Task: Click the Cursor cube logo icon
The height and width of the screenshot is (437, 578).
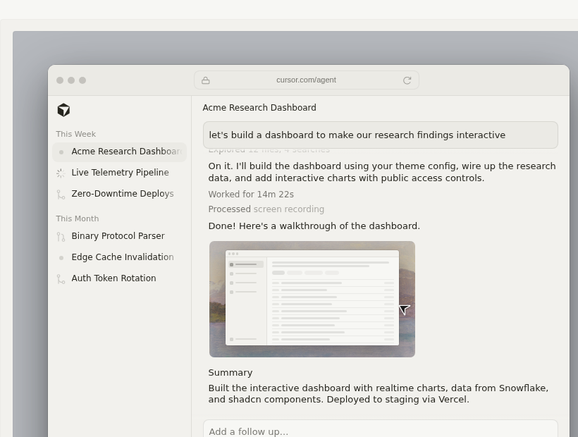Action: point(63,110)
